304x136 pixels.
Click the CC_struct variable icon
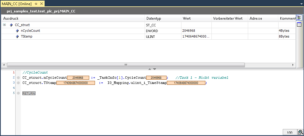(11, 25)
